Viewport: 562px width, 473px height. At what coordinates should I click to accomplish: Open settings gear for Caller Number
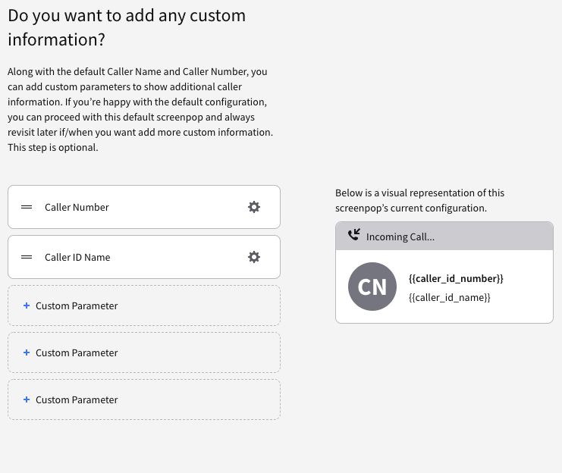tap(254, 207)
